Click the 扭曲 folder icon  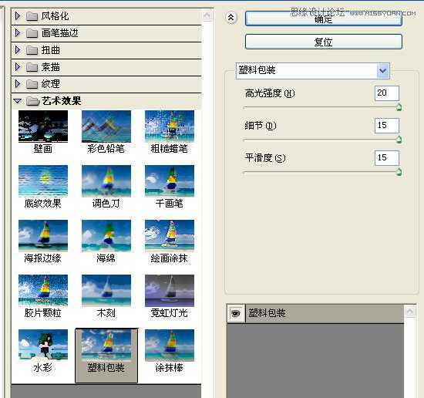[32, 50]
